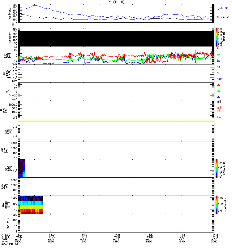
Task: Click the ROI panel label
Action: (x=13, y=25)
